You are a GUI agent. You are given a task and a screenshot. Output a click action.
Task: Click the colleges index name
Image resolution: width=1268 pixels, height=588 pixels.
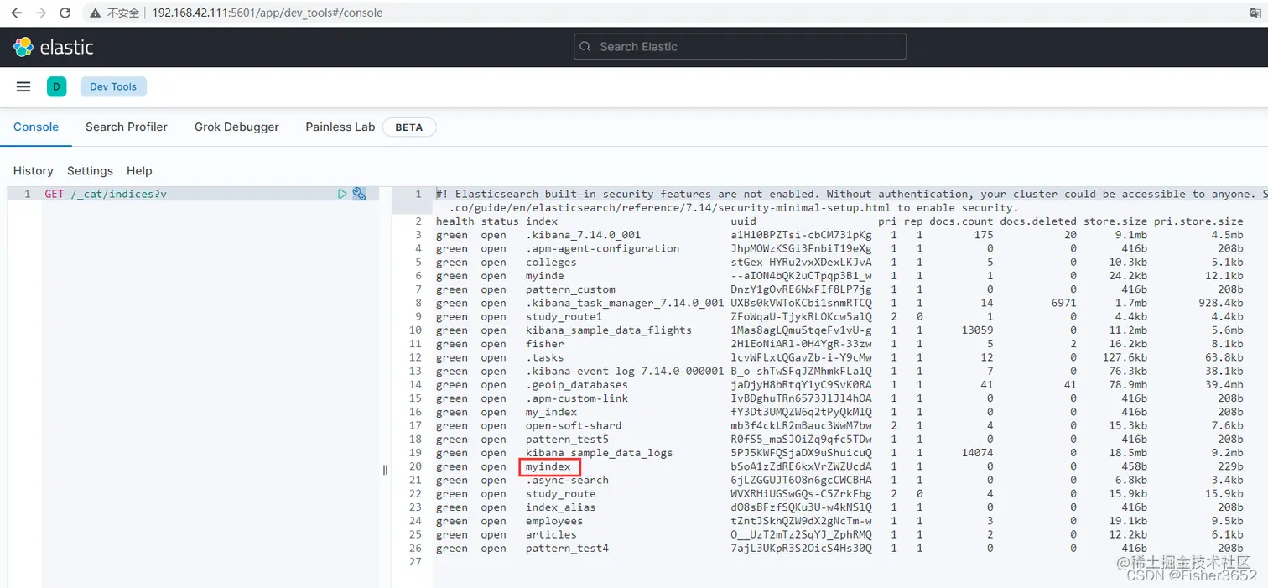point(551,262)
